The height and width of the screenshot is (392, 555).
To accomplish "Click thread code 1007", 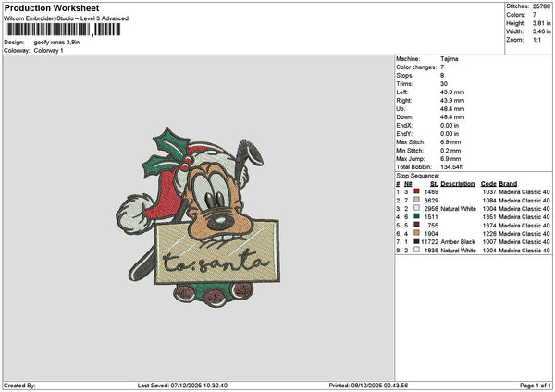I will (489, 242).
